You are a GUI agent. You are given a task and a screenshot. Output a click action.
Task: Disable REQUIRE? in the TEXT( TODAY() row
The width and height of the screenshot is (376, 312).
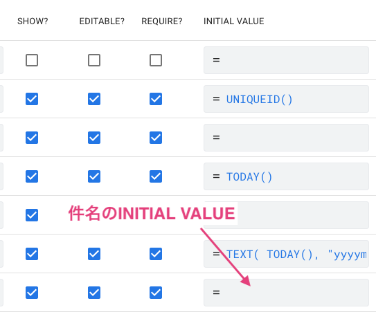pos(156,254)
